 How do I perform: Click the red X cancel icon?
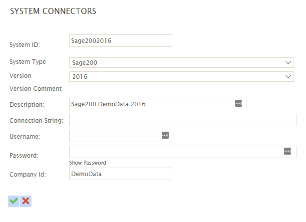(x=26, y=201)
